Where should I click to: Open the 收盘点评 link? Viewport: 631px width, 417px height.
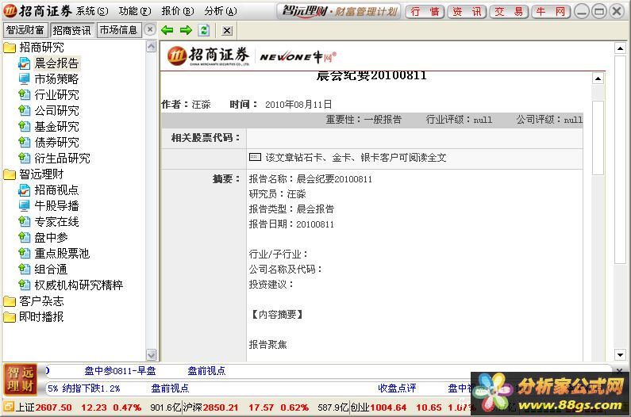tap(397, 388)
